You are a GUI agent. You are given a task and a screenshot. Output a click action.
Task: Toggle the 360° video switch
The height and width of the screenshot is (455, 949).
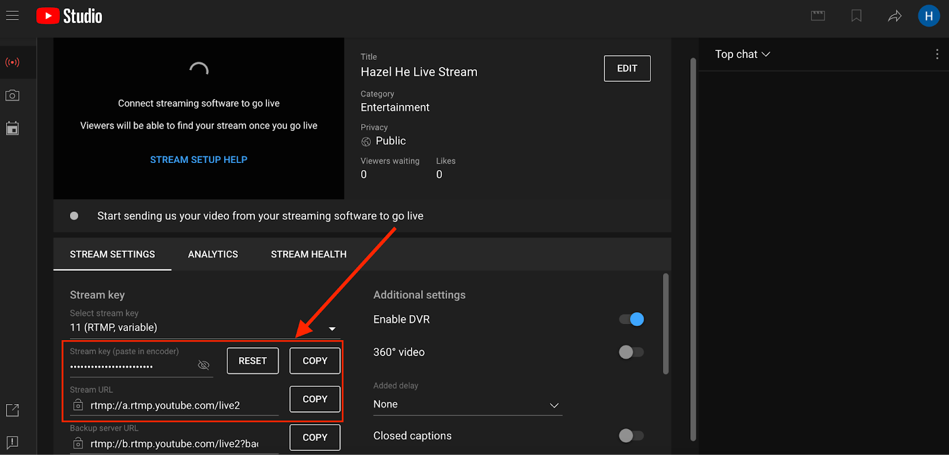click(631, 353)
